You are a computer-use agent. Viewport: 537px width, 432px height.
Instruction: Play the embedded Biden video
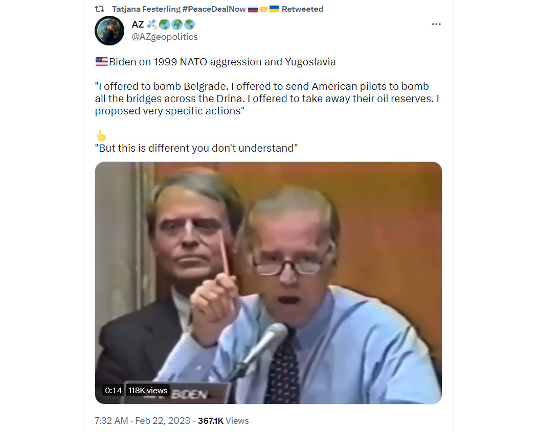click(x=268, y=282)
